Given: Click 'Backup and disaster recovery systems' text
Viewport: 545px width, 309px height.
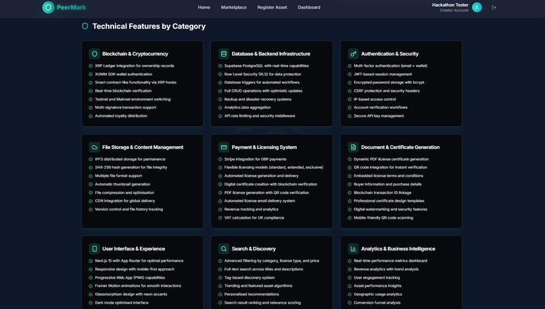Looking at the screenshot, I should pyautogui.click(x=258, y=99).
